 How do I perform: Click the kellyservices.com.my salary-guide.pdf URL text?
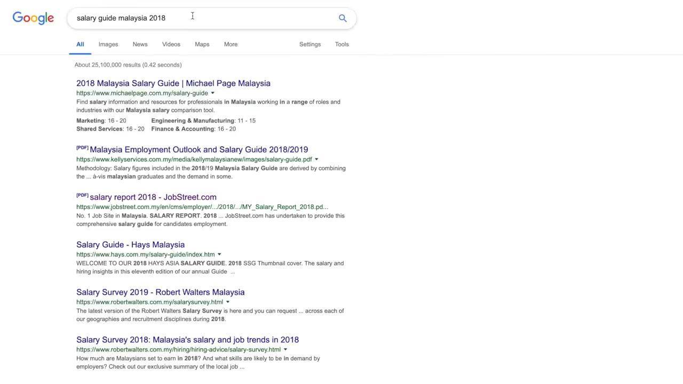(194, 159)
